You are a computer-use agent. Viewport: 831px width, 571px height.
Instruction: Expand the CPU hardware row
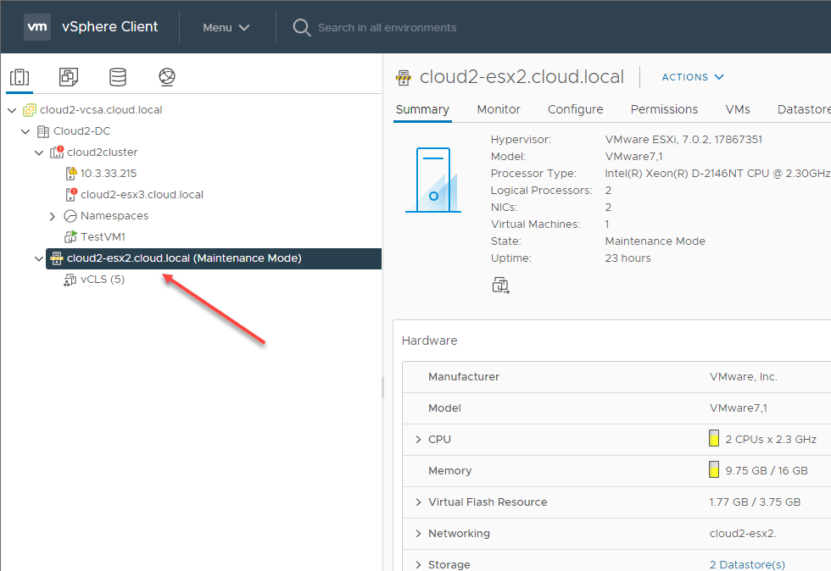click(x=418, y=440)
